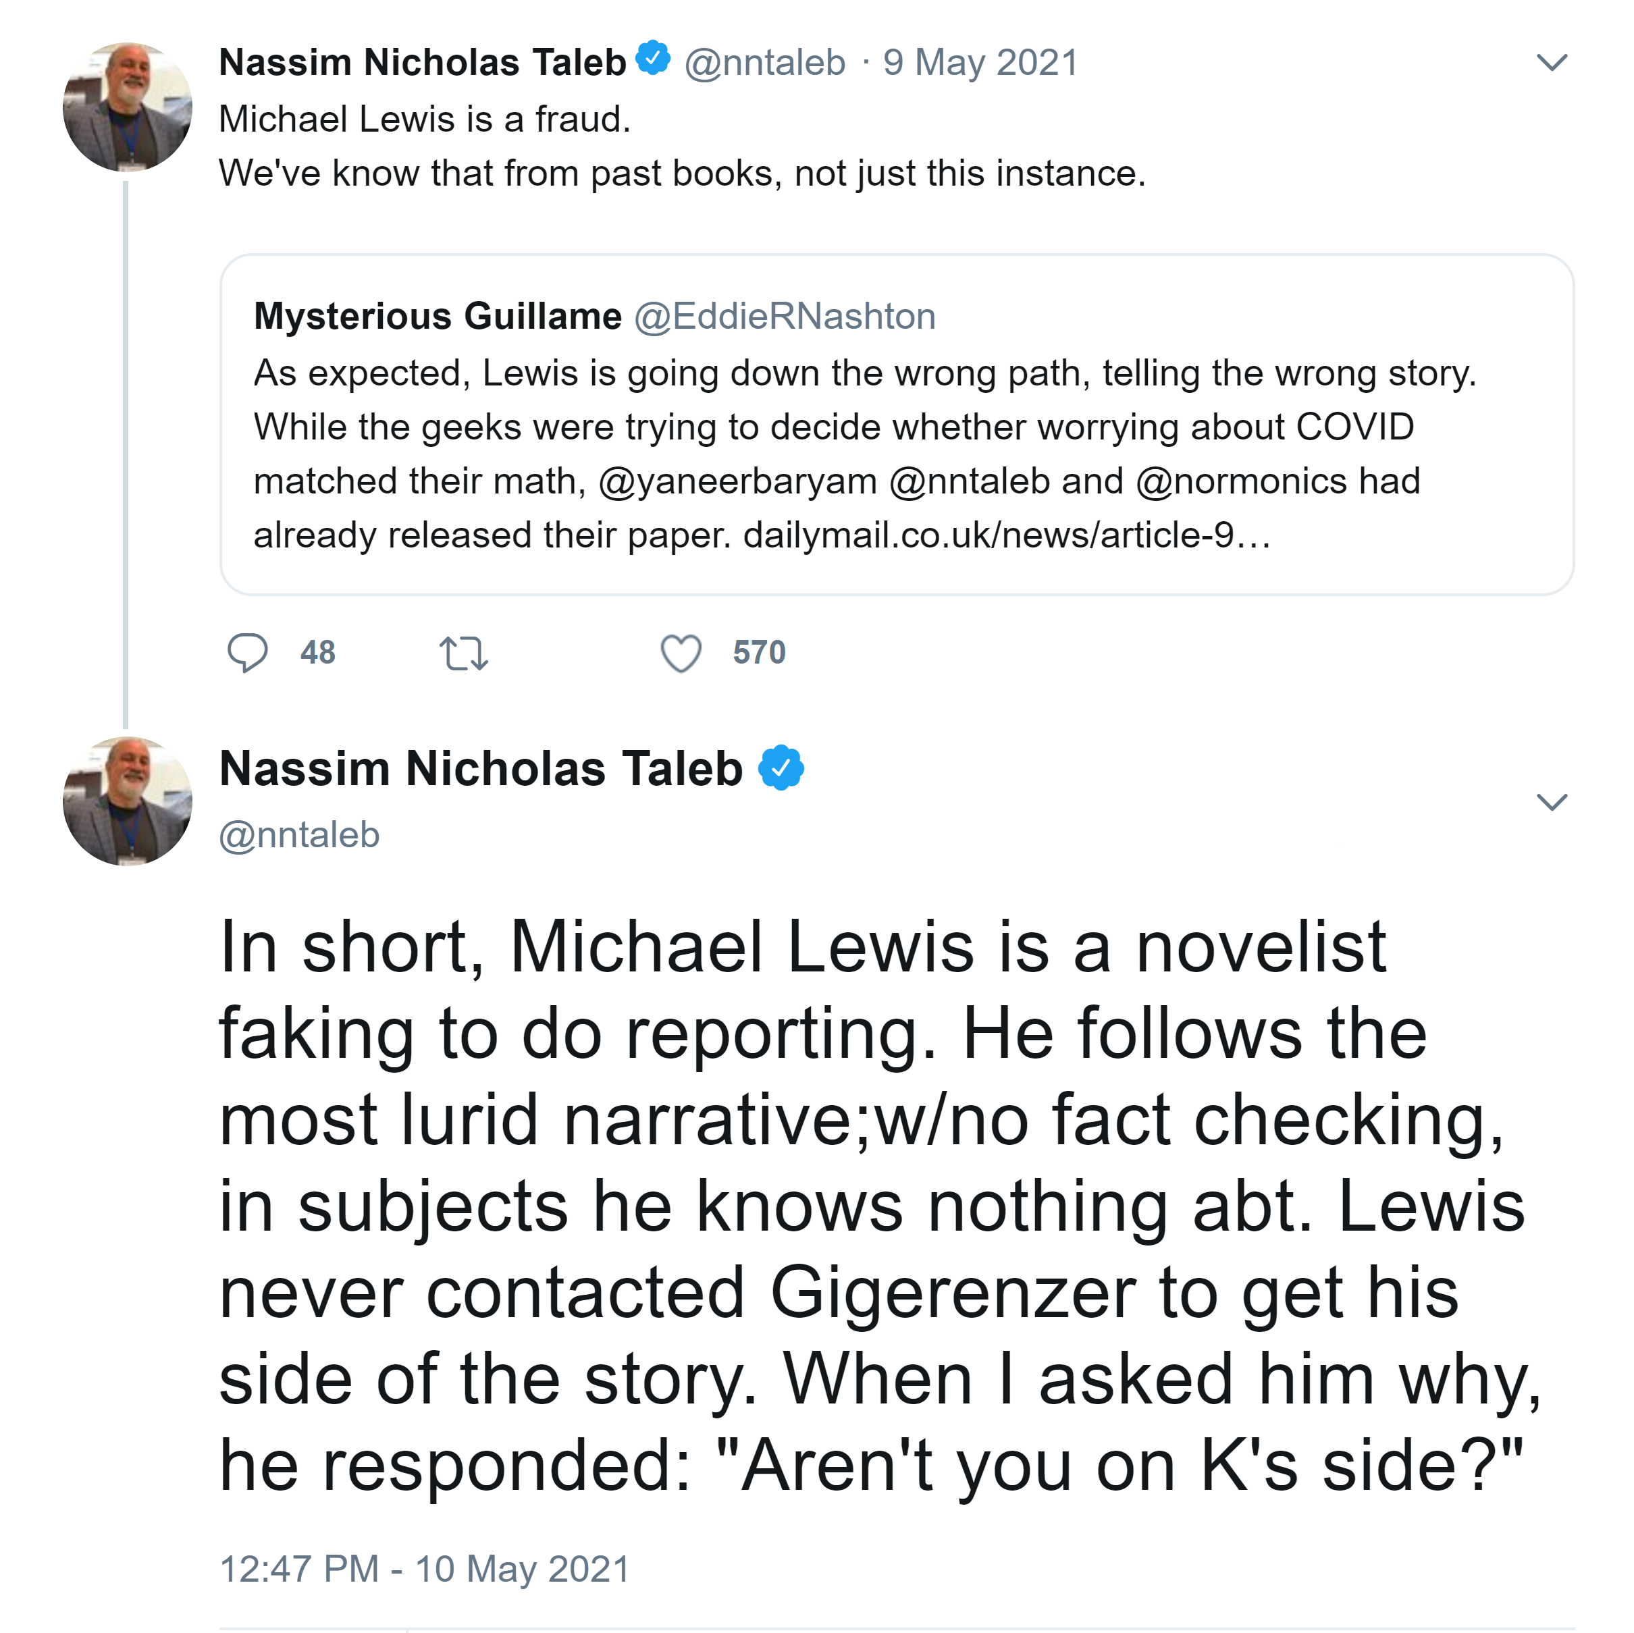Image resolution: width=1634 pixels, height=1633 pixels.
Task: Click the @nntaleb handle below the main tweet name
Action: point(299,834)
